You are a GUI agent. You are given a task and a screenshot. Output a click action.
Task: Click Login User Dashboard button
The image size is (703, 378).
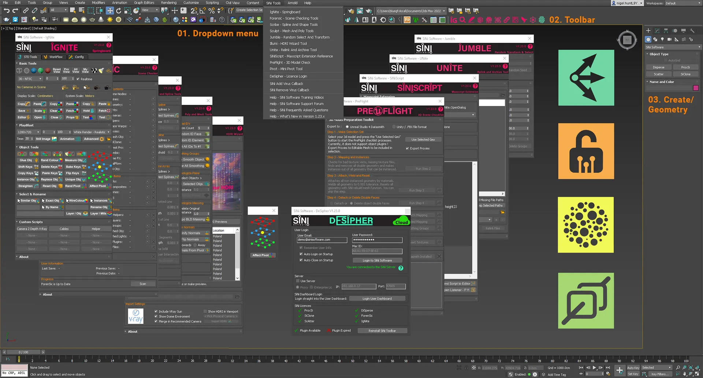(x=377, y=299)
